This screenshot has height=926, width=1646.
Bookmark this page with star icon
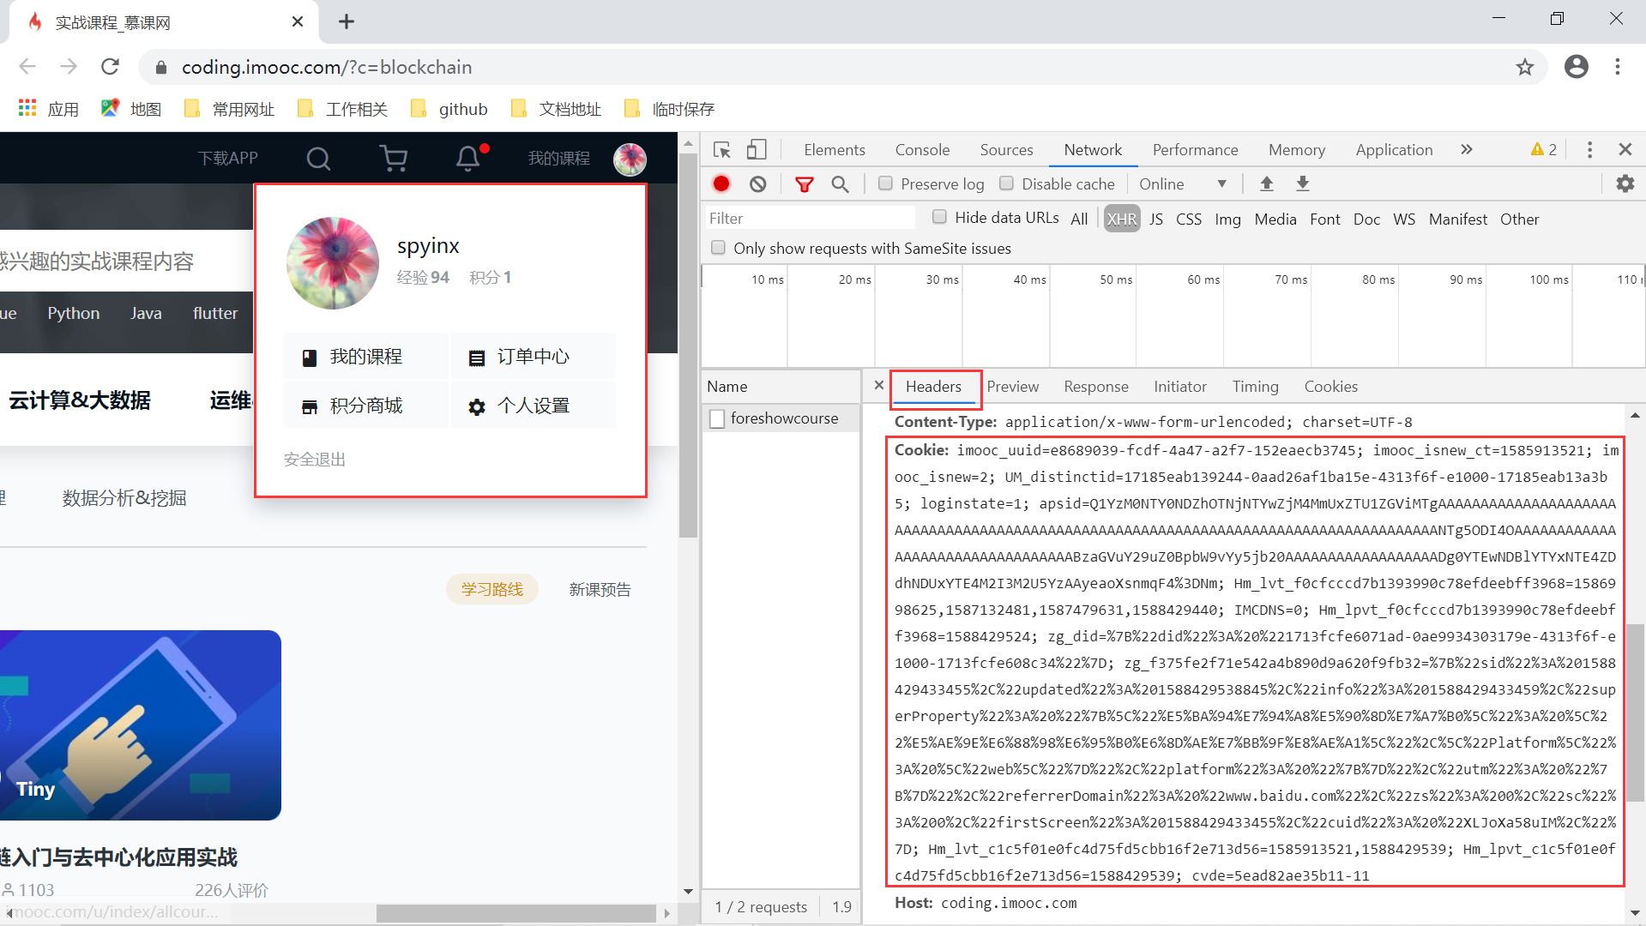tap(1524, 67)
